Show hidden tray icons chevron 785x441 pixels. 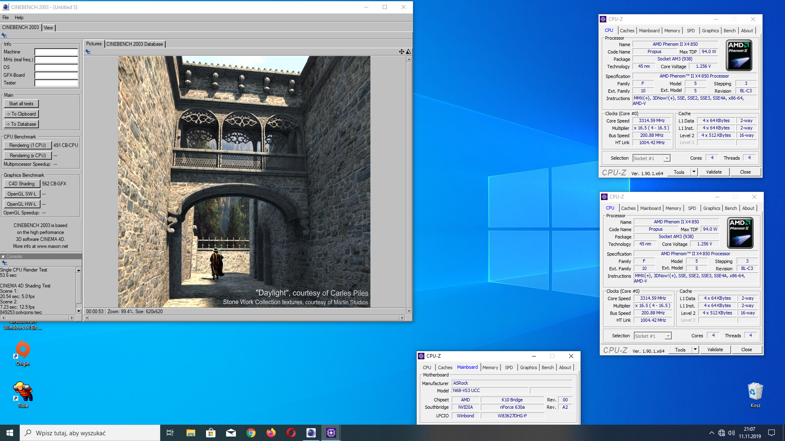coord(711,433)
